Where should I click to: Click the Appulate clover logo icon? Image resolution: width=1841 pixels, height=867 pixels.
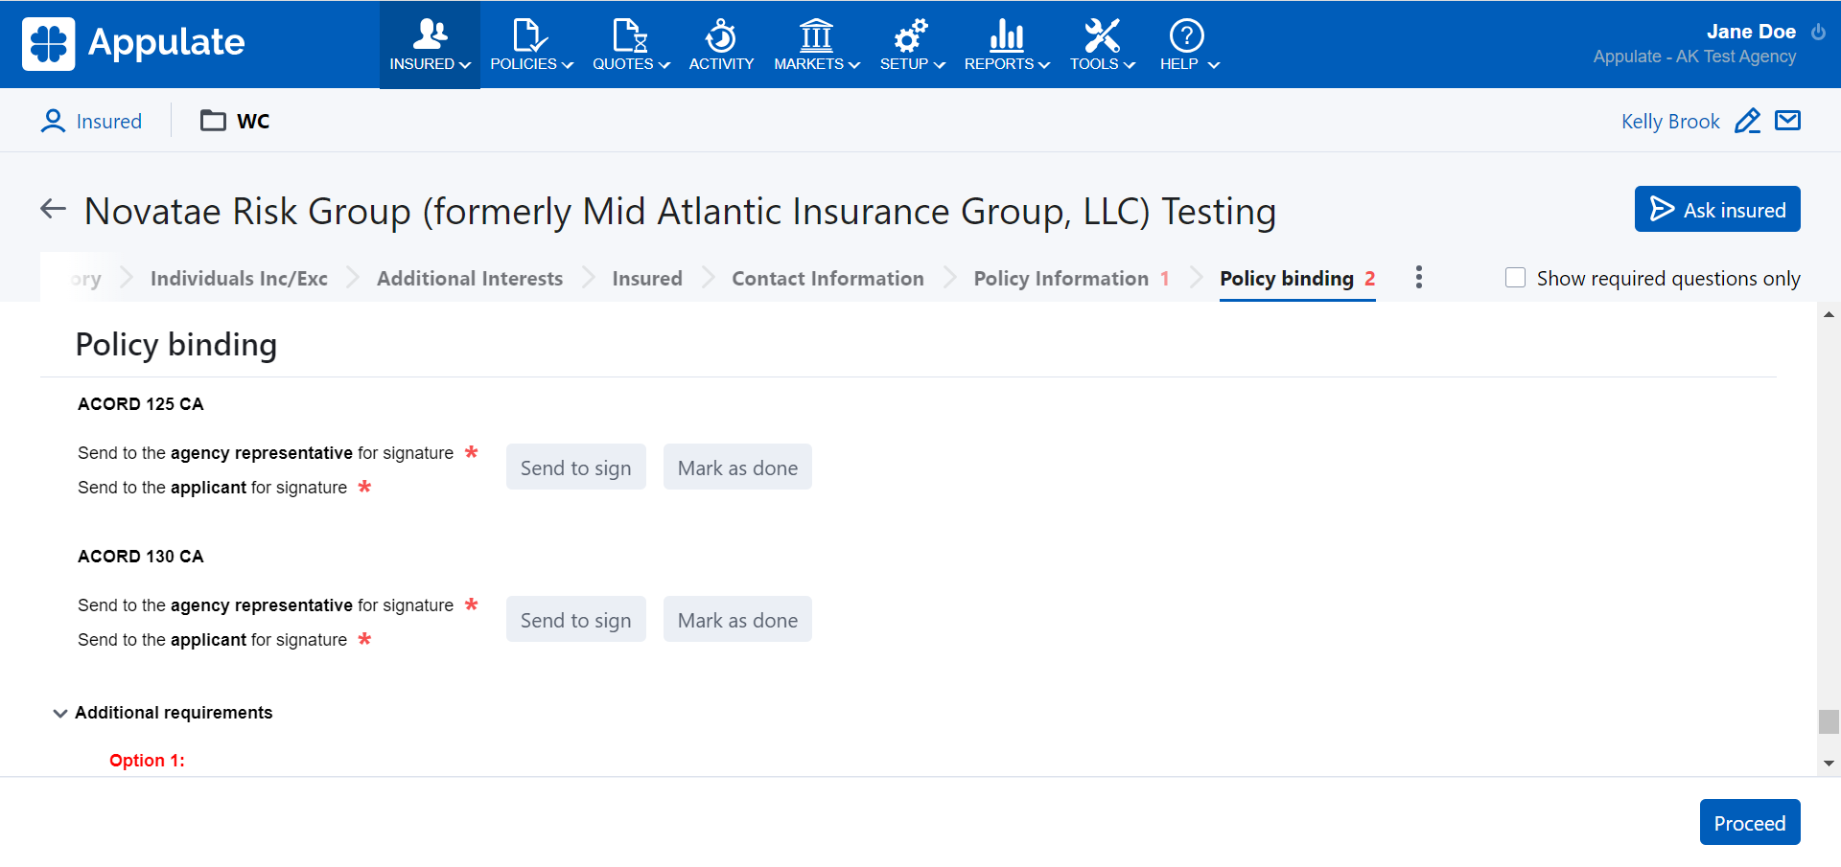coord(48,44)
